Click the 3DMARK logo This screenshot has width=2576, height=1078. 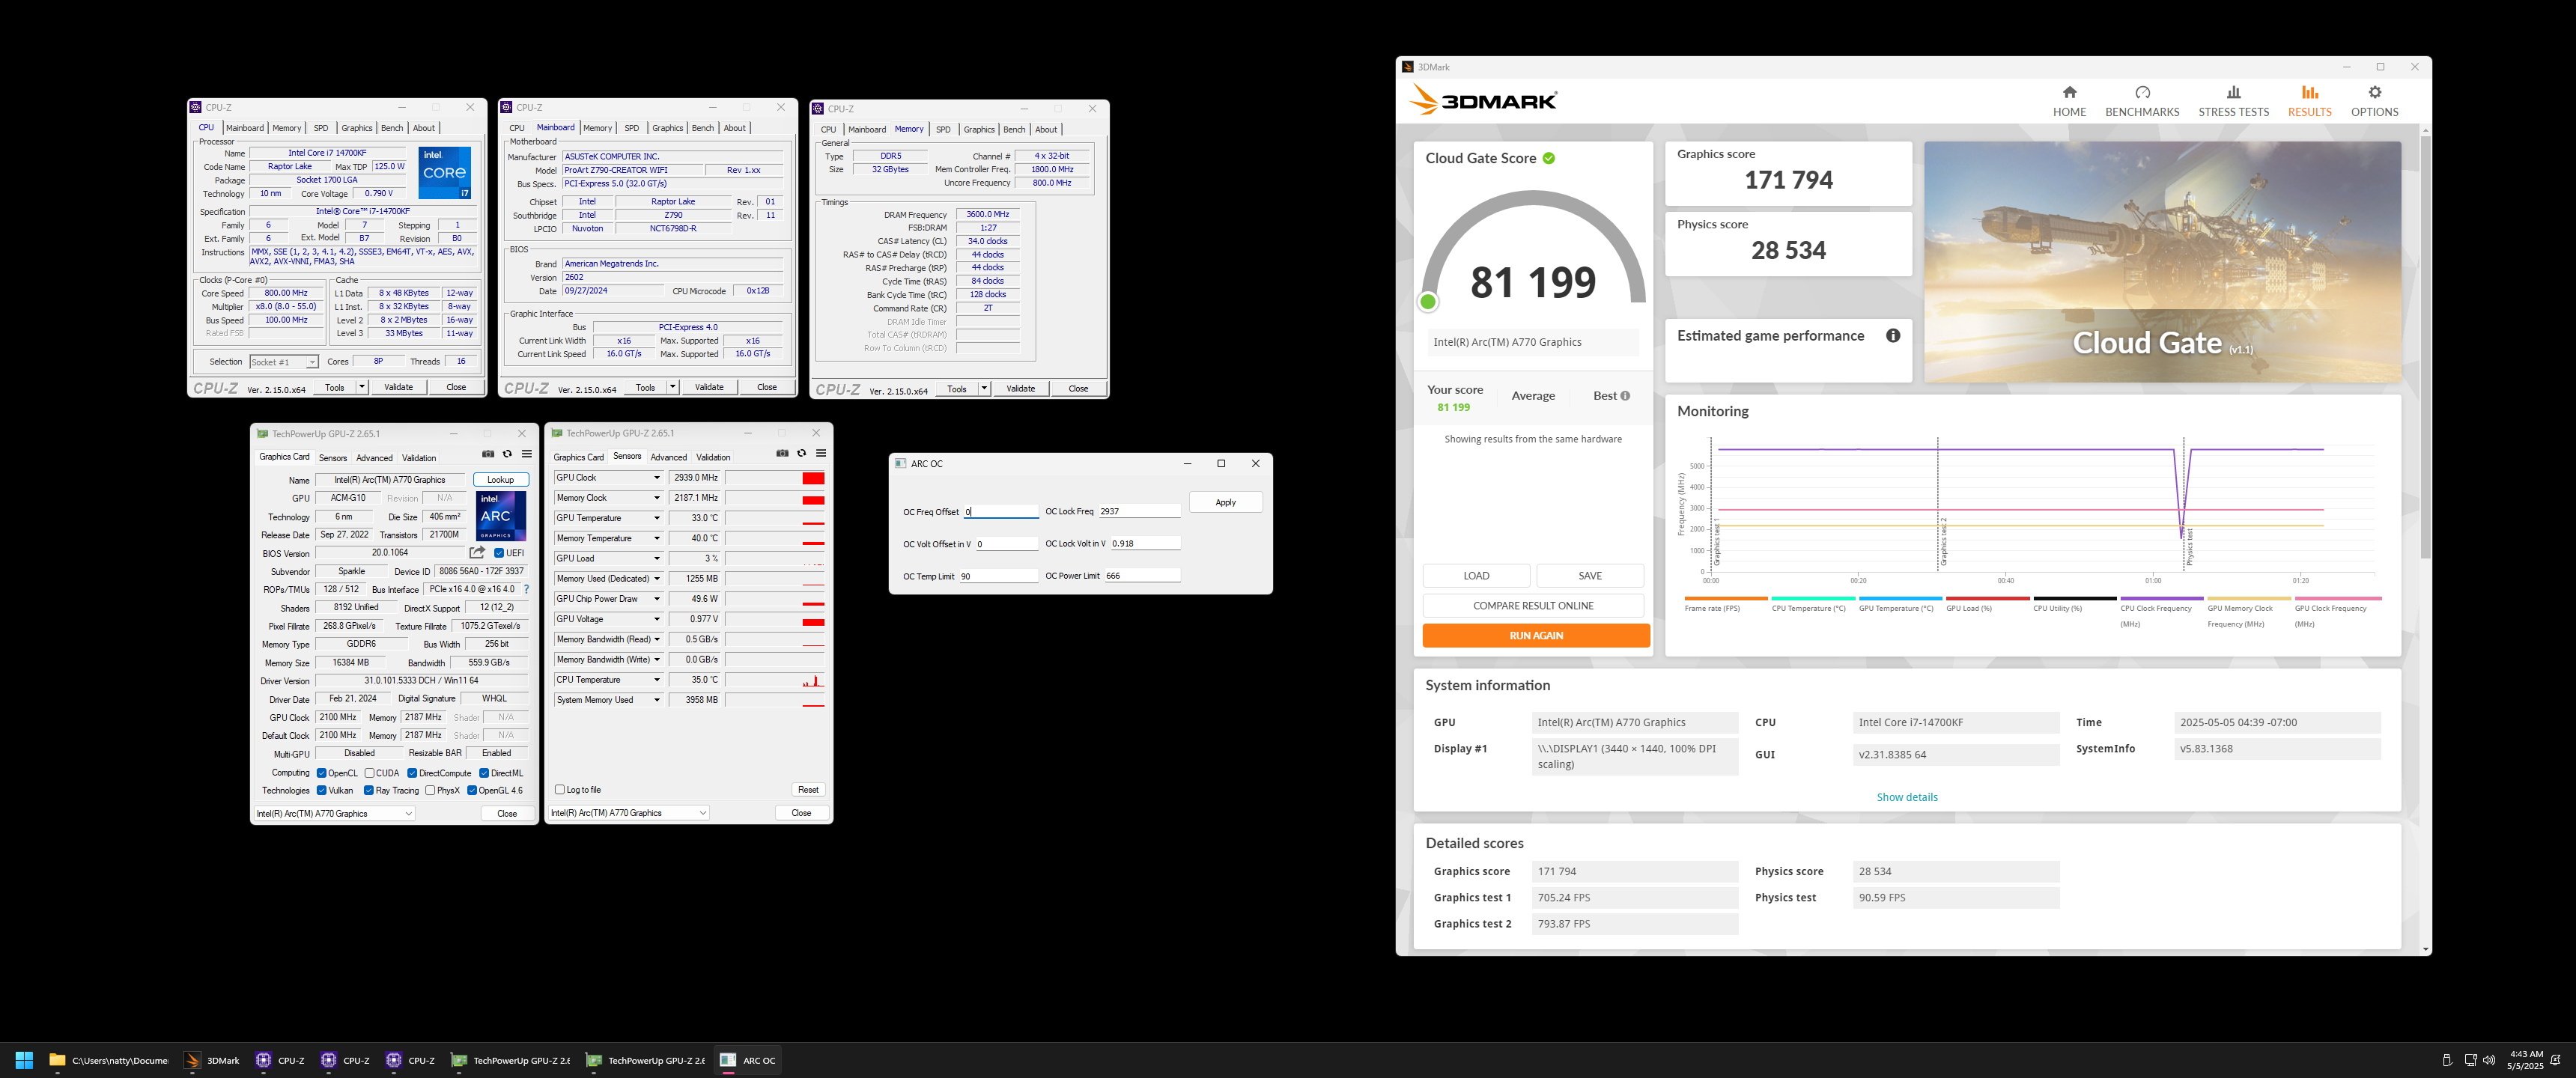(1483, 100)
